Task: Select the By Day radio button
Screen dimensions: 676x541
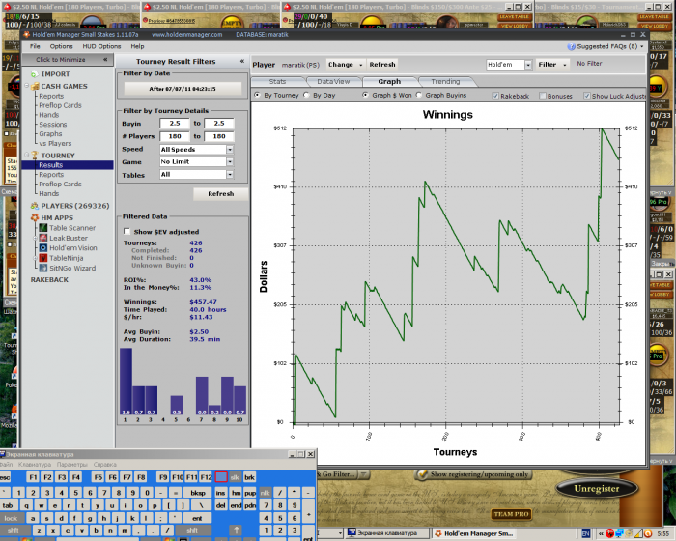Action: [307, 96]
